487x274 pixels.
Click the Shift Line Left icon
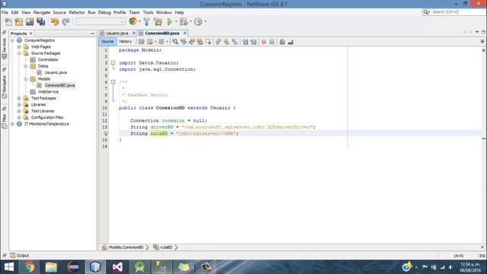(x=245, y=42)
